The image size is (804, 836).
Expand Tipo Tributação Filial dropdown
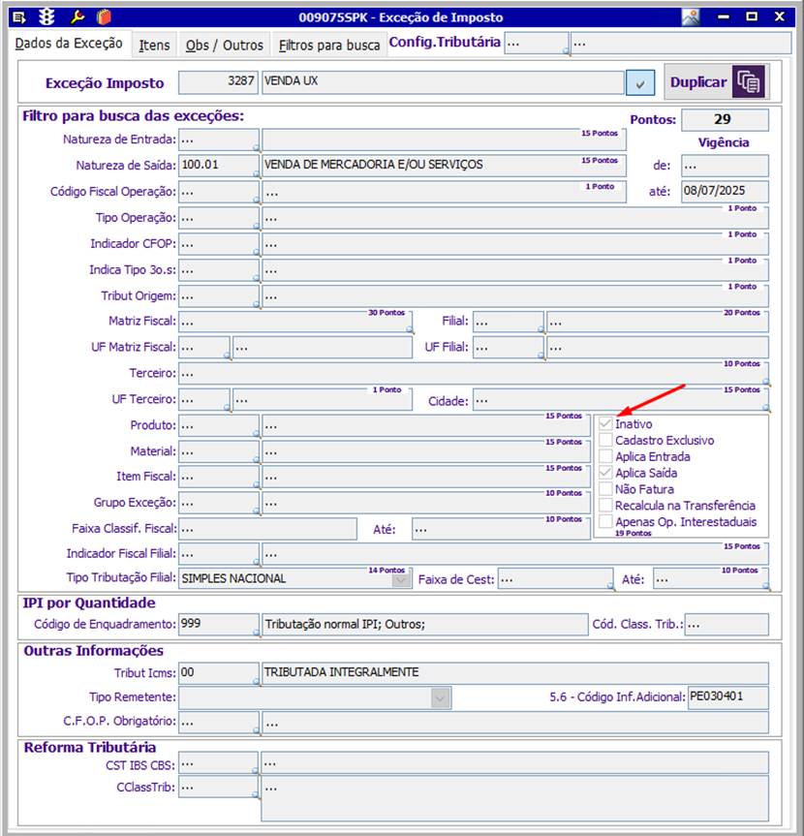(x=401, y=579)
